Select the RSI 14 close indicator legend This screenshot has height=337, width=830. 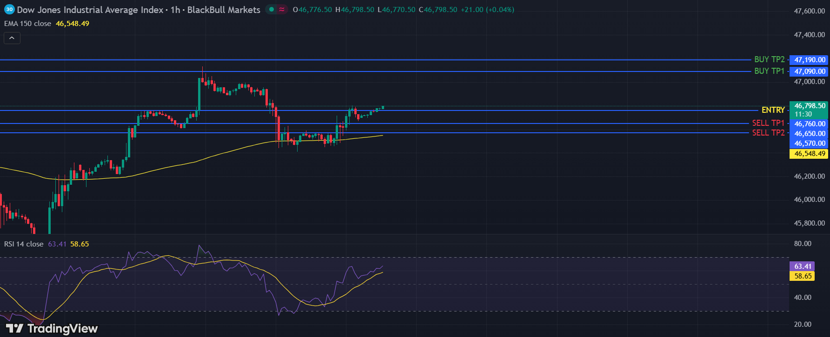(24, 244)
